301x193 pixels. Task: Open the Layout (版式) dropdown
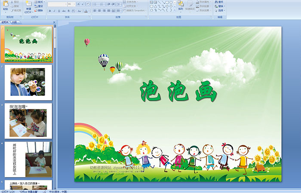pyautogui.click(x=40, y=2)
